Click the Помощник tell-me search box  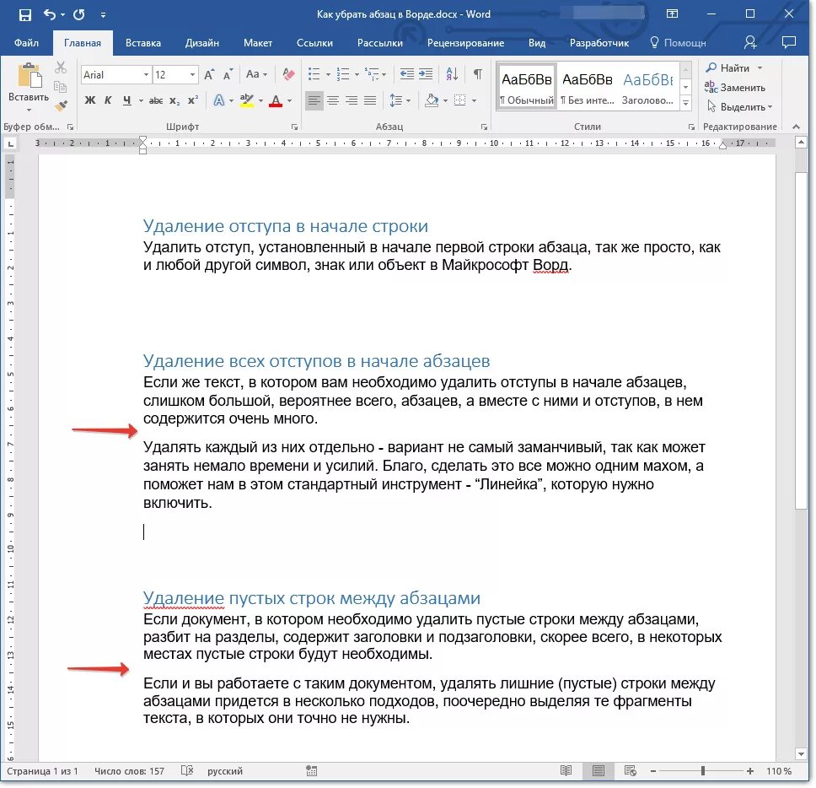click(x=678, y=43)
